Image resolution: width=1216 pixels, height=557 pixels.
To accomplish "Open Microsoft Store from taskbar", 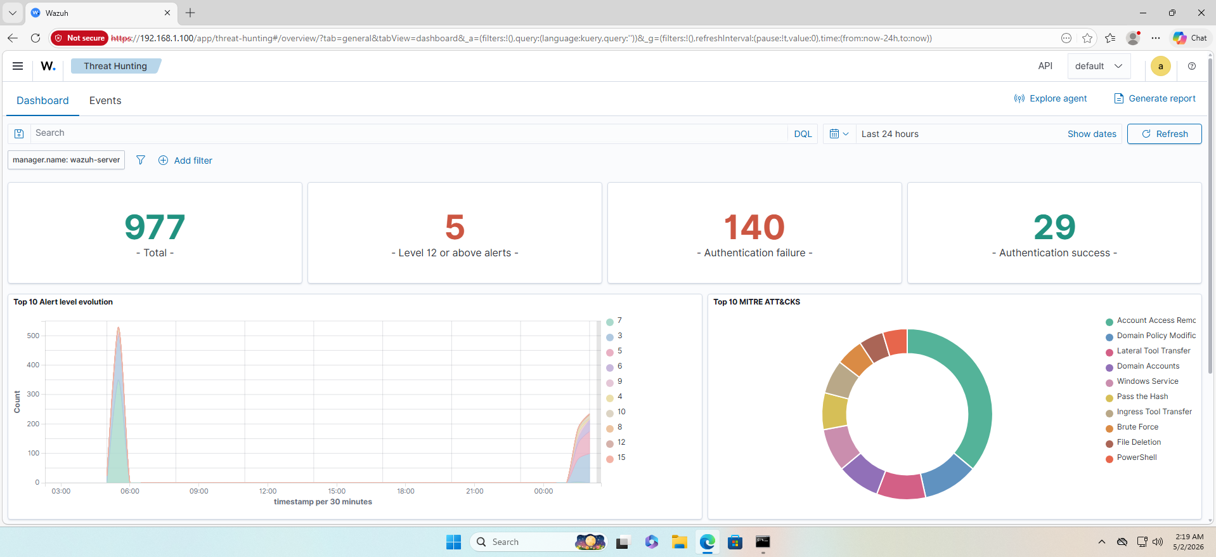I will click(x=735, y=542).
